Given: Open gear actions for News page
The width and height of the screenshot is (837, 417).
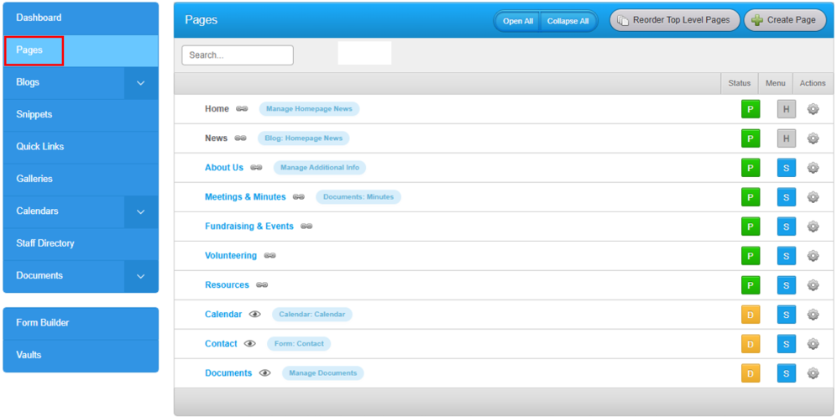Looking at the screenshot, I should pos(813,138).
